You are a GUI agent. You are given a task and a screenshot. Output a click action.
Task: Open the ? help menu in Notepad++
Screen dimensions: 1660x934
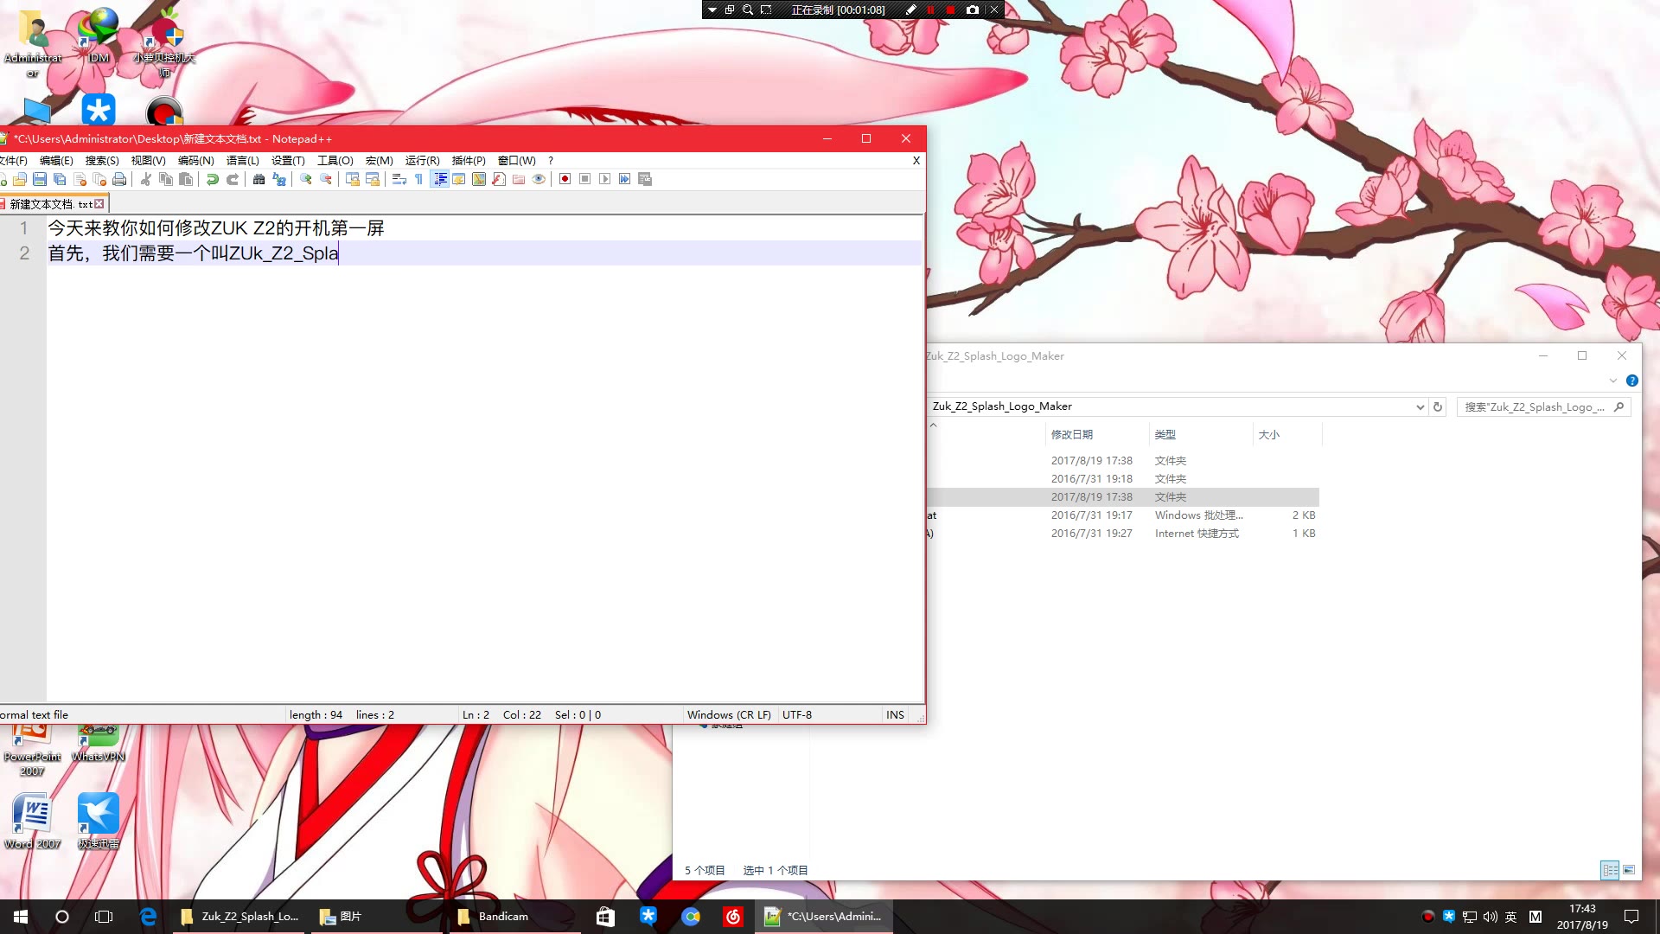[551, 161]
